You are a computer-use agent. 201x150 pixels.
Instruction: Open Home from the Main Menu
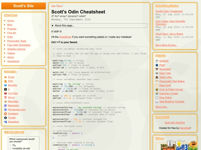coord(10,21)
